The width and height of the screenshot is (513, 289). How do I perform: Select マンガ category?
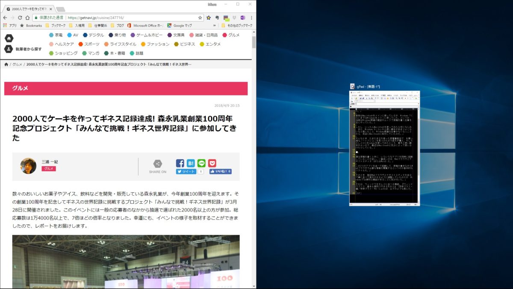91,54
